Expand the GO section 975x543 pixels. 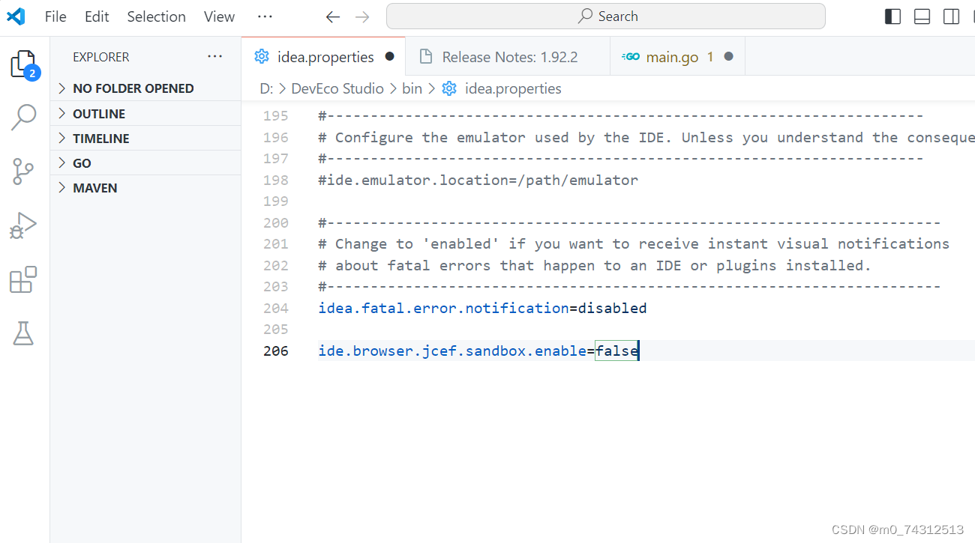tap(145, 163)
